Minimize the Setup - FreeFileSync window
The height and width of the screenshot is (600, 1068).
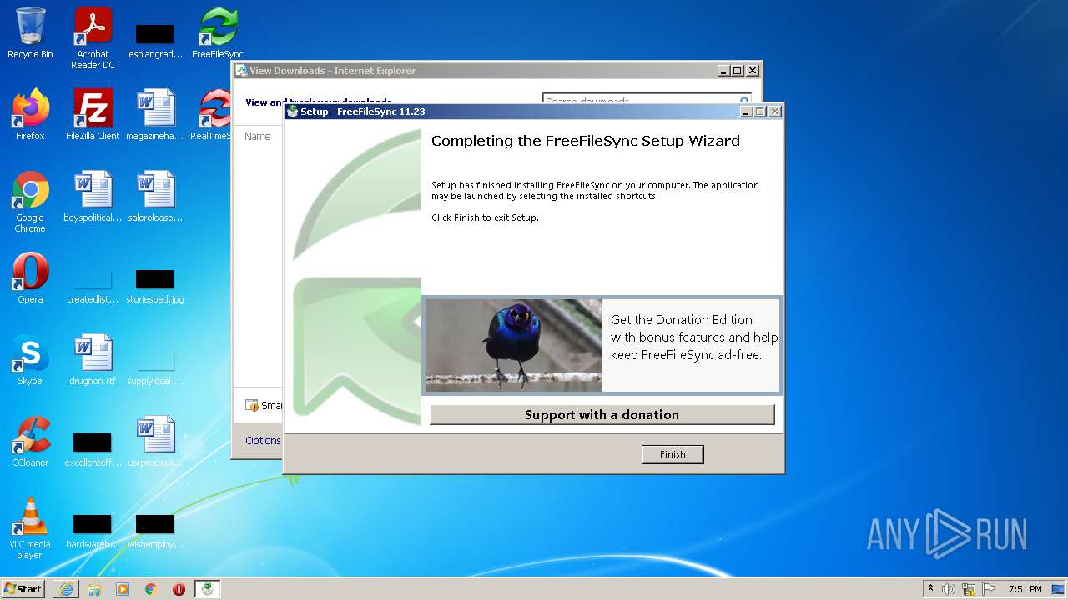pyautogui.click(x=745, y=111)
